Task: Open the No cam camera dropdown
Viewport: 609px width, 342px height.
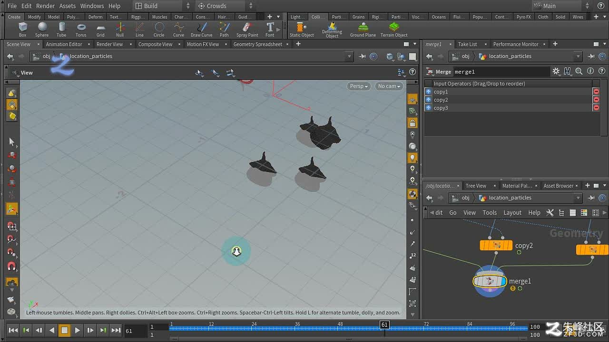Action: point(389,86)
